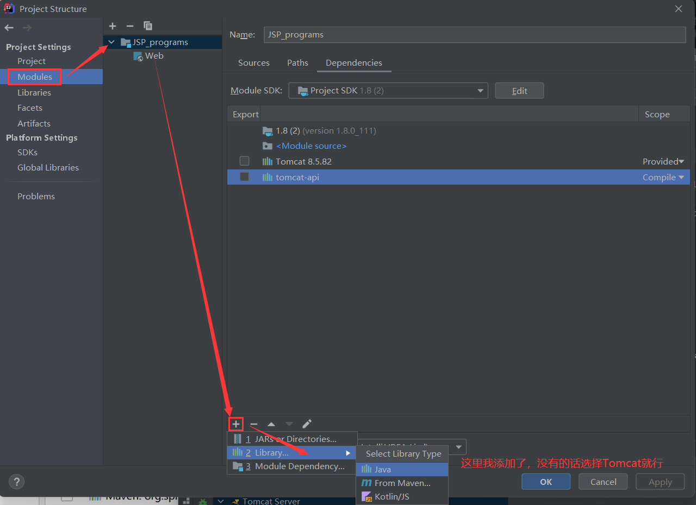Select the <Module source> row
The image size is (696, 505).
(x=458, y=146)
